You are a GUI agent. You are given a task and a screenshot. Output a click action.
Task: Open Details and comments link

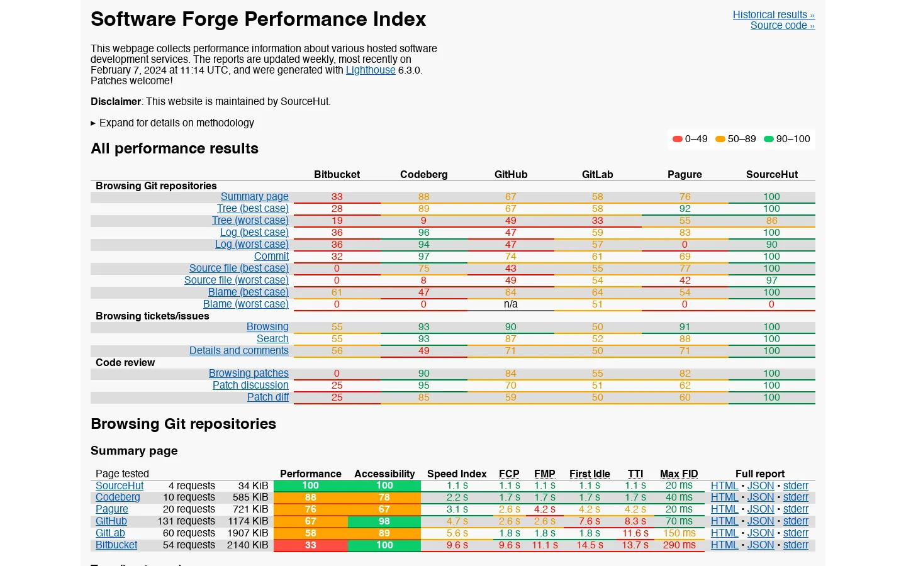pos(238,350)
